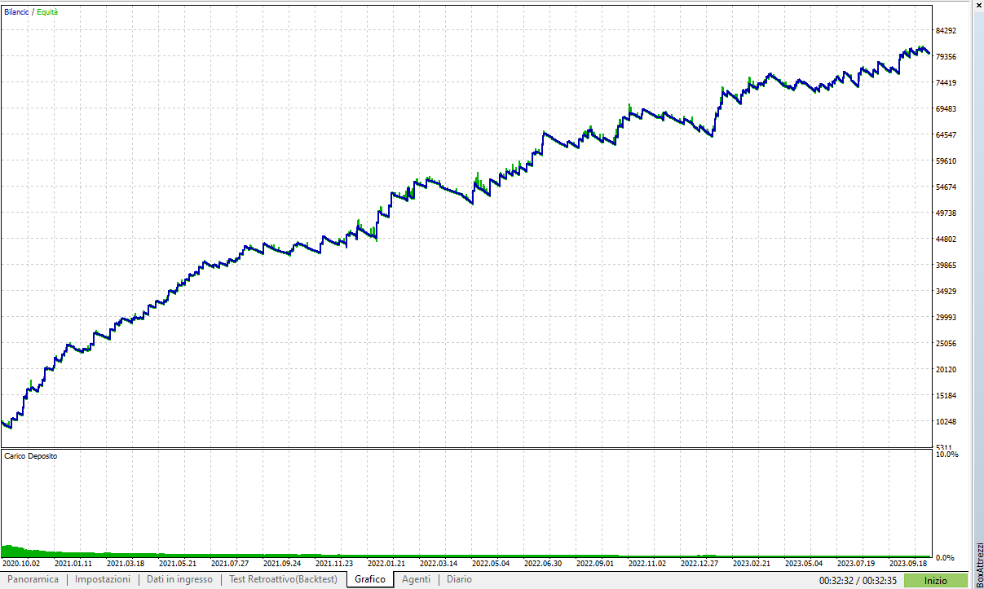The image size is (984, 589).
Task: Click the 2022.12.27 date label
Action: pyautogui.click(x=699, y=563)
